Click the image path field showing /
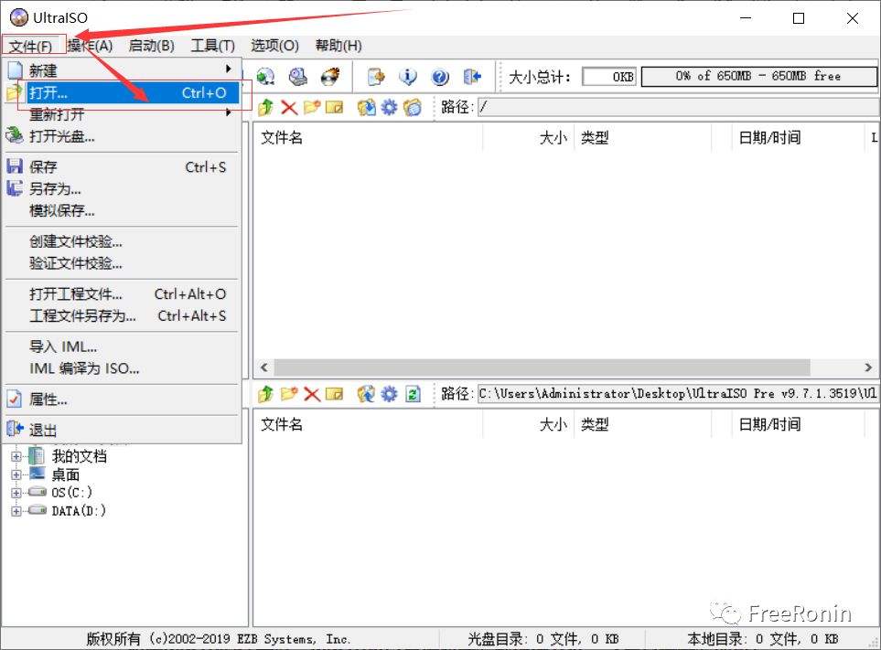The width and height of the screenshot is (881, 650). [679, 107]
